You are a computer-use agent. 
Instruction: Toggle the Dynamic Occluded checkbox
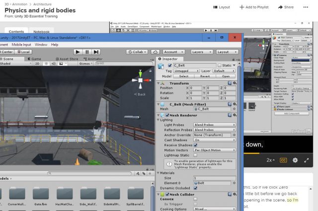(x=195, y=188)
